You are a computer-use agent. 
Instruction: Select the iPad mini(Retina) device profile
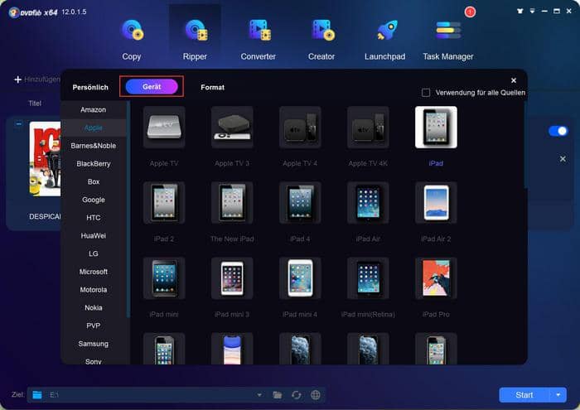[368, 278]
